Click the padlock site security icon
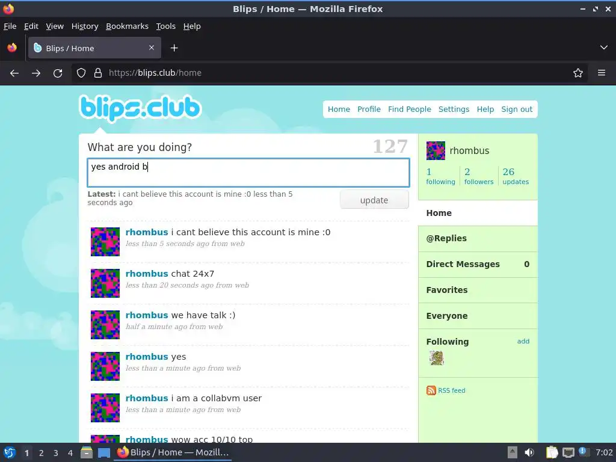Screen dimensions: 616x462 coord(98,73)
